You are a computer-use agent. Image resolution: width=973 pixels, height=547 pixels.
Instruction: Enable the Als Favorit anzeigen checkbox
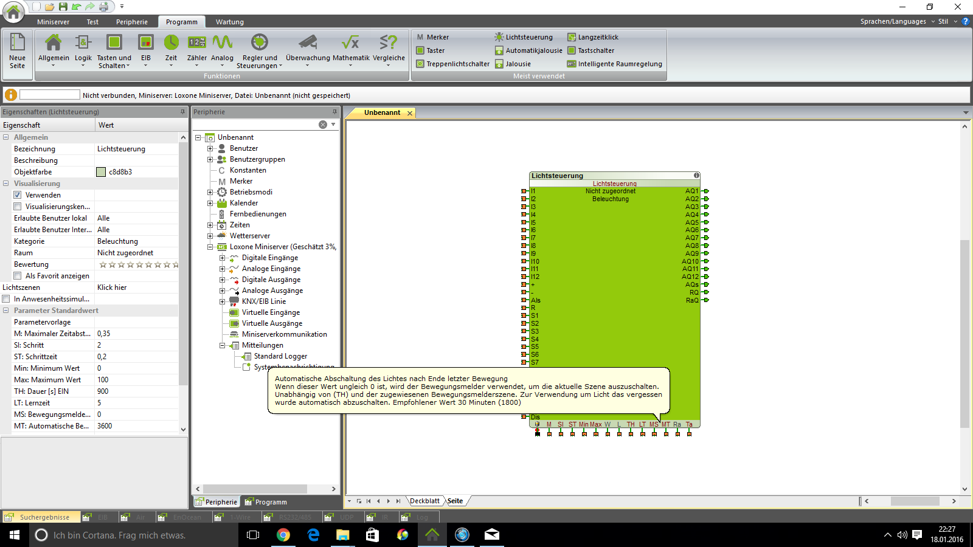(x=18, y=276)
